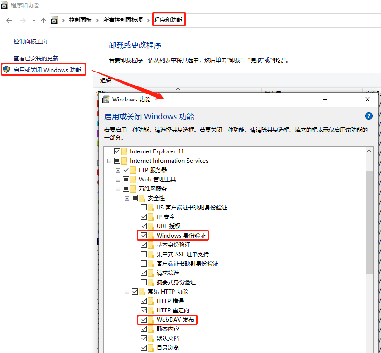The image size is (381, 353).
Task: Collapse the 安全性 node
Action: 127,199
